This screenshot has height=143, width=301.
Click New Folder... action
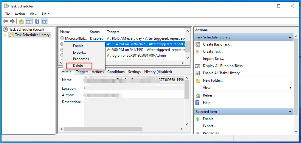tap(213, 81)
